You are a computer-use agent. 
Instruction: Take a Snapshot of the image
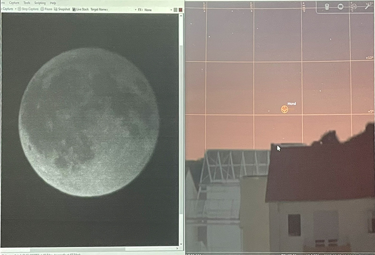coord(61,9)
